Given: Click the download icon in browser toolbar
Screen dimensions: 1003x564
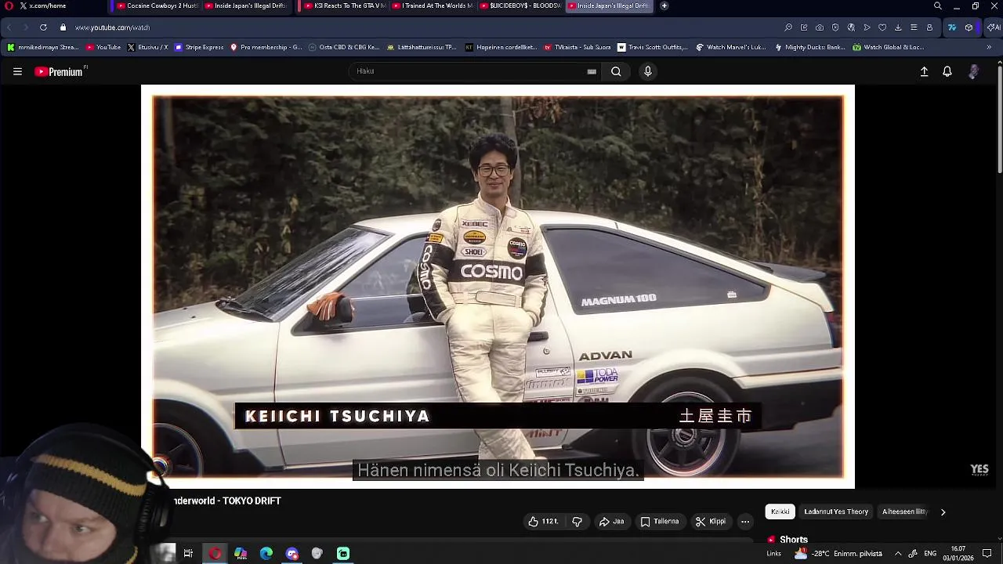Looking at the screenshot, I should coord(898,27).
